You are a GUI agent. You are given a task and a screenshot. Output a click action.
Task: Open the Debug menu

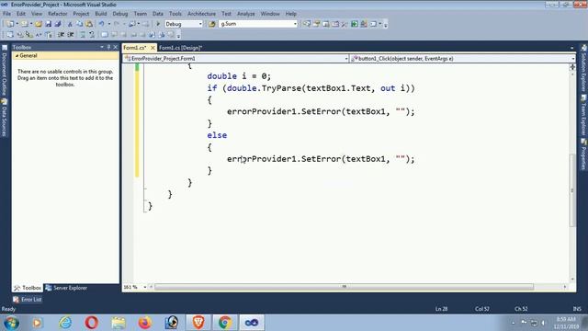point(120,14)
